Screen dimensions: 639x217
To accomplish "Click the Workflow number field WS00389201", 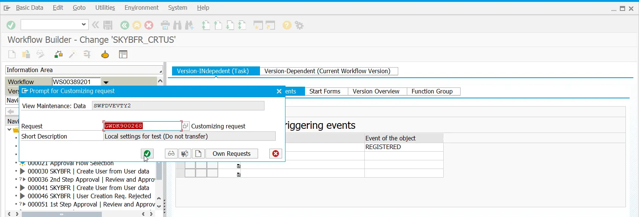I will click(77, 82).
